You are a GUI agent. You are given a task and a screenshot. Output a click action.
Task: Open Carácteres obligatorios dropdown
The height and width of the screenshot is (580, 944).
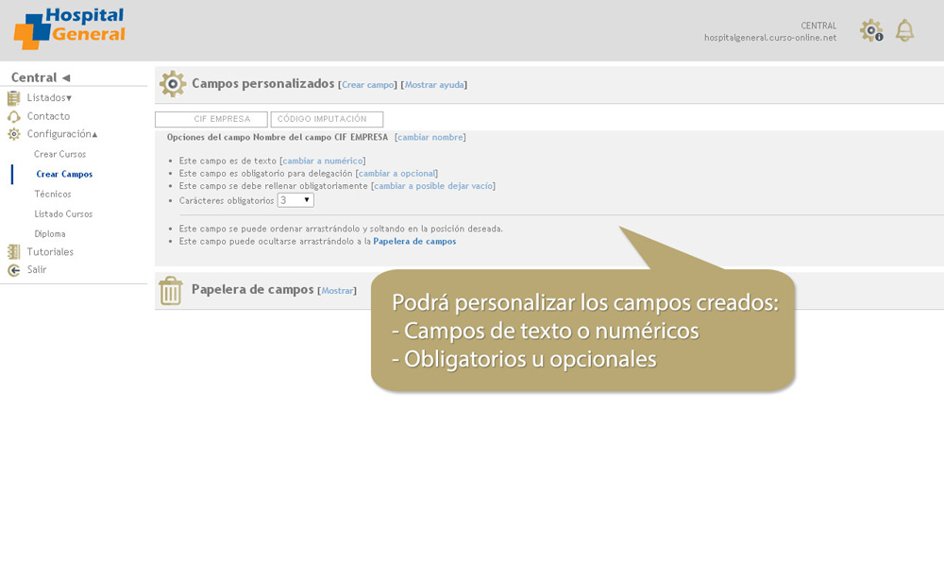pyautogui.click(x=295, y=200)
